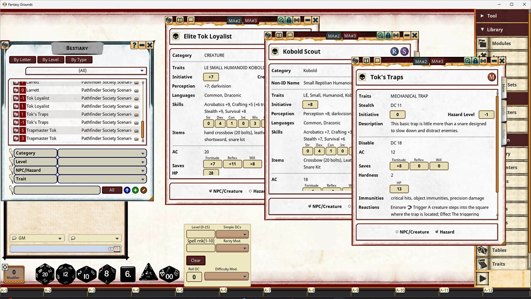Viewport: 531px width, 299px height.
Task: Switch to the MA#3 tab on Tok's Traps window
Action: coord(437,61)
